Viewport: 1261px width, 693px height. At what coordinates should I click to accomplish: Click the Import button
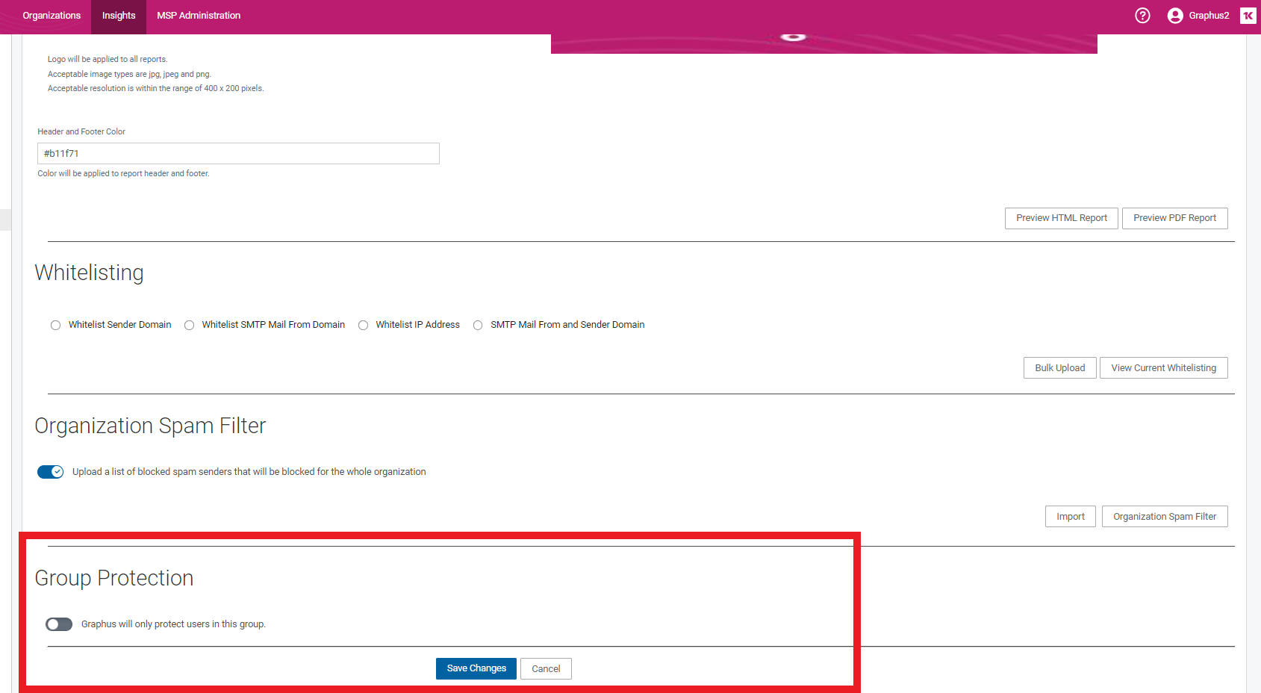point(1070,517)
